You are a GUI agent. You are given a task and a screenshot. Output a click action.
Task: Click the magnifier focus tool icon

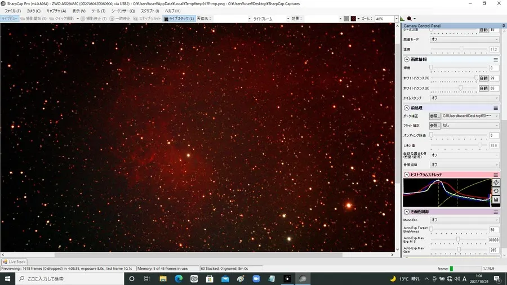tap(410, 19)
